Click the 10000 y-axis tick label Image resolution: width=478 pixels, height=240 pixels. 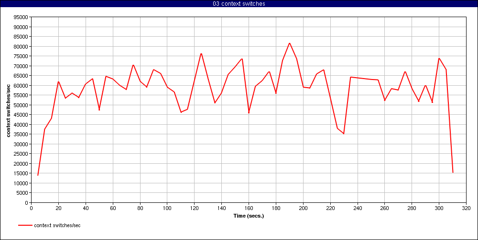pos(22,183)
